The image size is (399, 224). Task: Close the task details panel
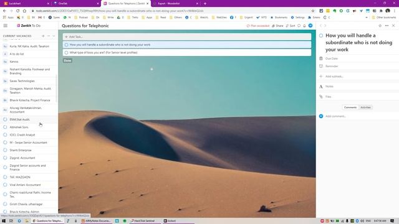[x=393, y=26]
